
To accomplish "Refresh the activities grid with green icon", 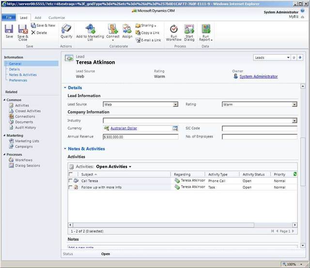I will (295, 174).
